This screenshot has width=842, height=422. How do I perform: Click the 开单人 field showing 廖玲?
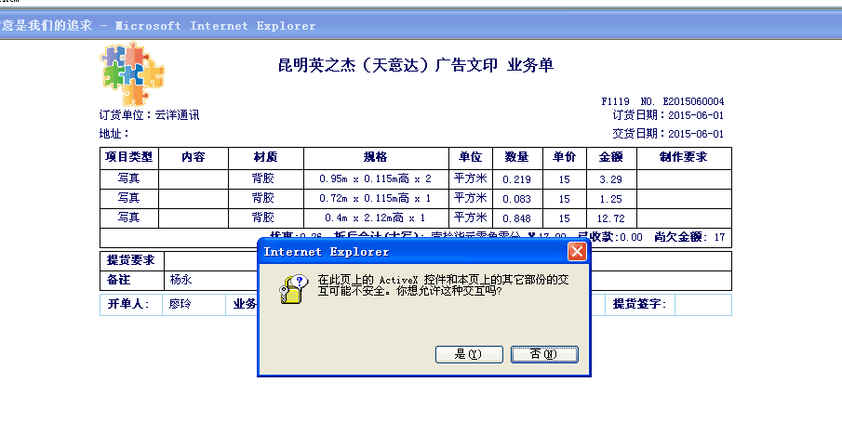178,305
